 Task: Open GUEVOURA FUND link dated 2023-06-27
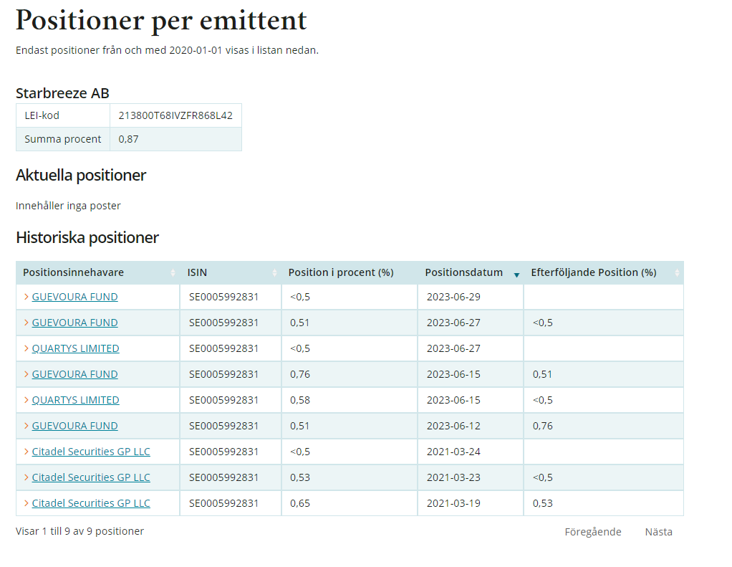click(74, 323)
